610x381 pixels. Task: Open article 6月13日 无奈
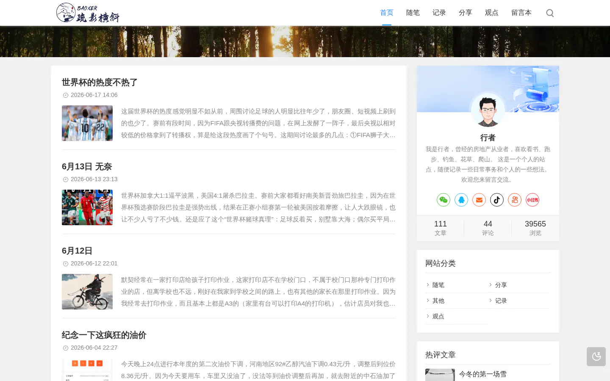point(87,166)
